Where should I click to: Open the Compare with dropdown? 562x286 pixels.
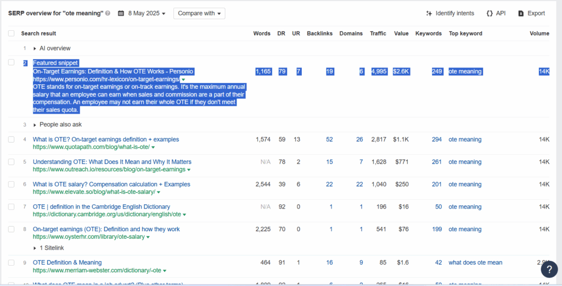(x=199, y=13)
